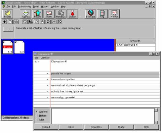The height and width of the screenshot is (133, 162).
Task: Click the sun icon left of File menu
Action: point(4,6)
